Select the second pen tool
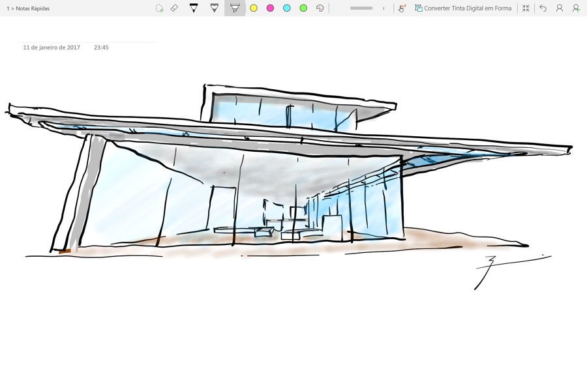The image size is (587, 391). click(x=214, y=8)
